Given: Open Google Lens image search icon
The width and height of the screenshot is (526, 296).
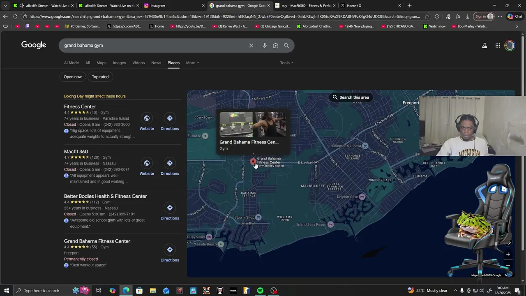Looking at the screenshot, I should 275,46.
